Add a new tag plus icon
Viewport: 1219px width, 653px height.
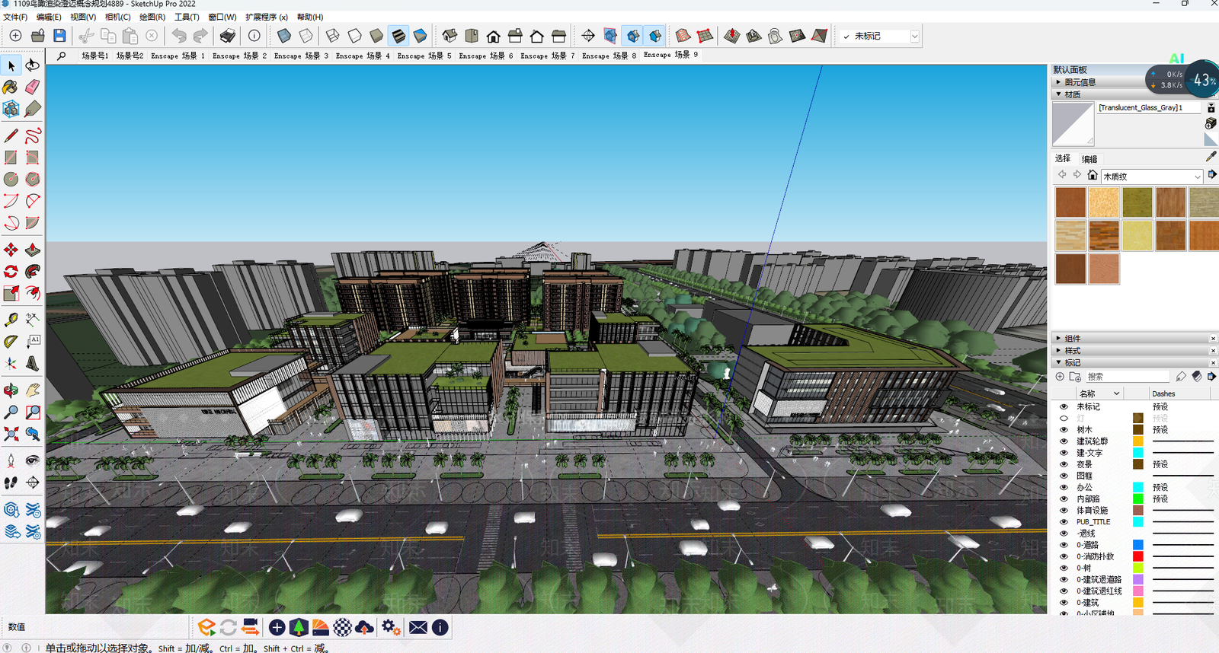tap(1060, 377)
